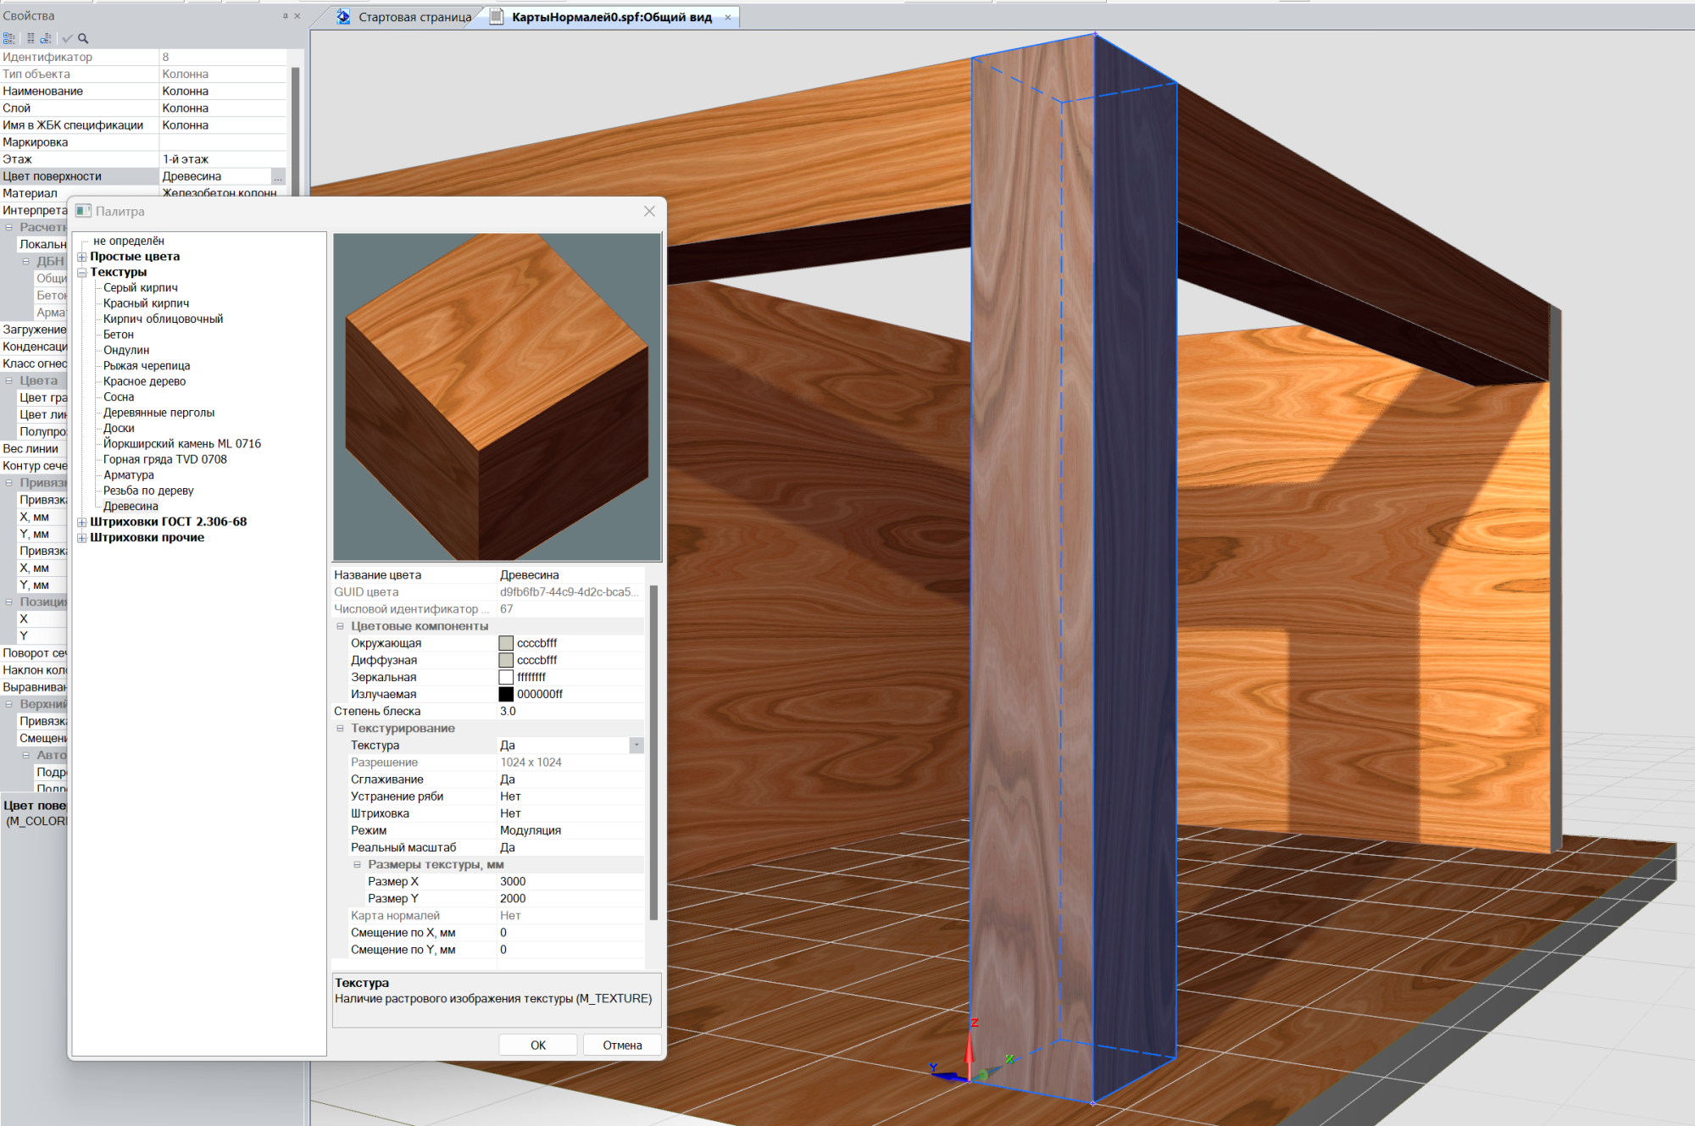Select Красное дерево texture in list
Image resolution: width=1695 pixels, height=1126 pixels.
pos(144,381)
